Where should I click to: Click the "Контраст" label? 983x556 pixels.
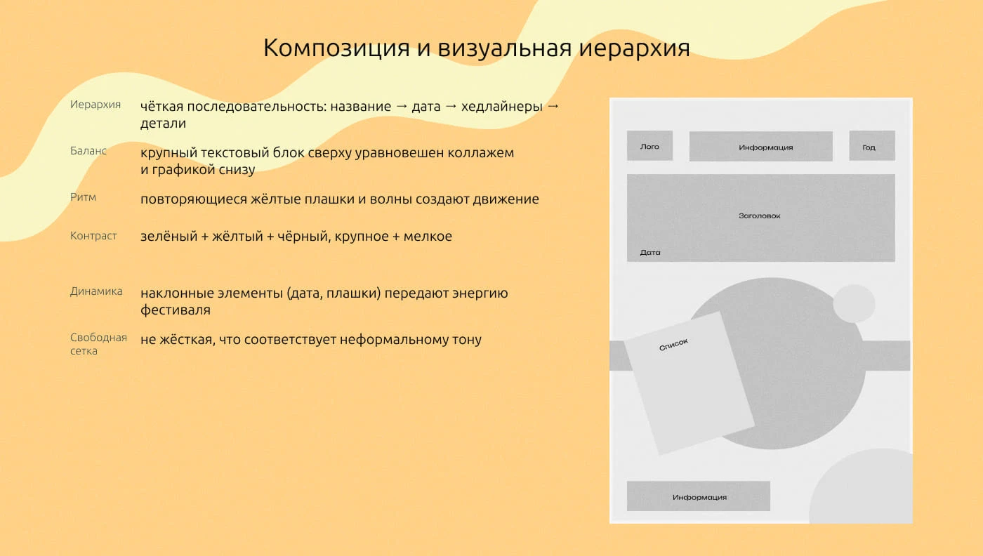coord(93,236)
